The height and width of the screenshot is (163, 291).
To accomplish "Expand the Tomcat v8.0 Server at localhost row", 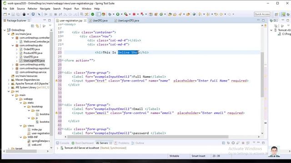I will coord(58,148).
